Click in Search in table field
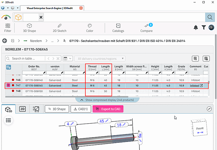This screenshot has width=217, height=150. point(28,59)
